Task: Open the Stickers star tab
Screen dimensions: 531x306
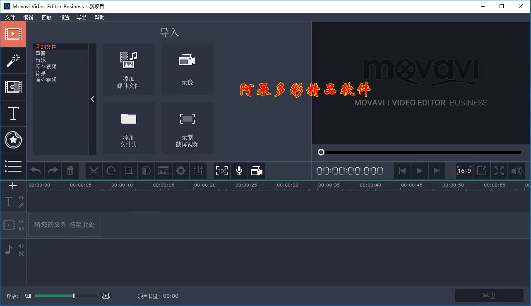Action: coord(13,140)
